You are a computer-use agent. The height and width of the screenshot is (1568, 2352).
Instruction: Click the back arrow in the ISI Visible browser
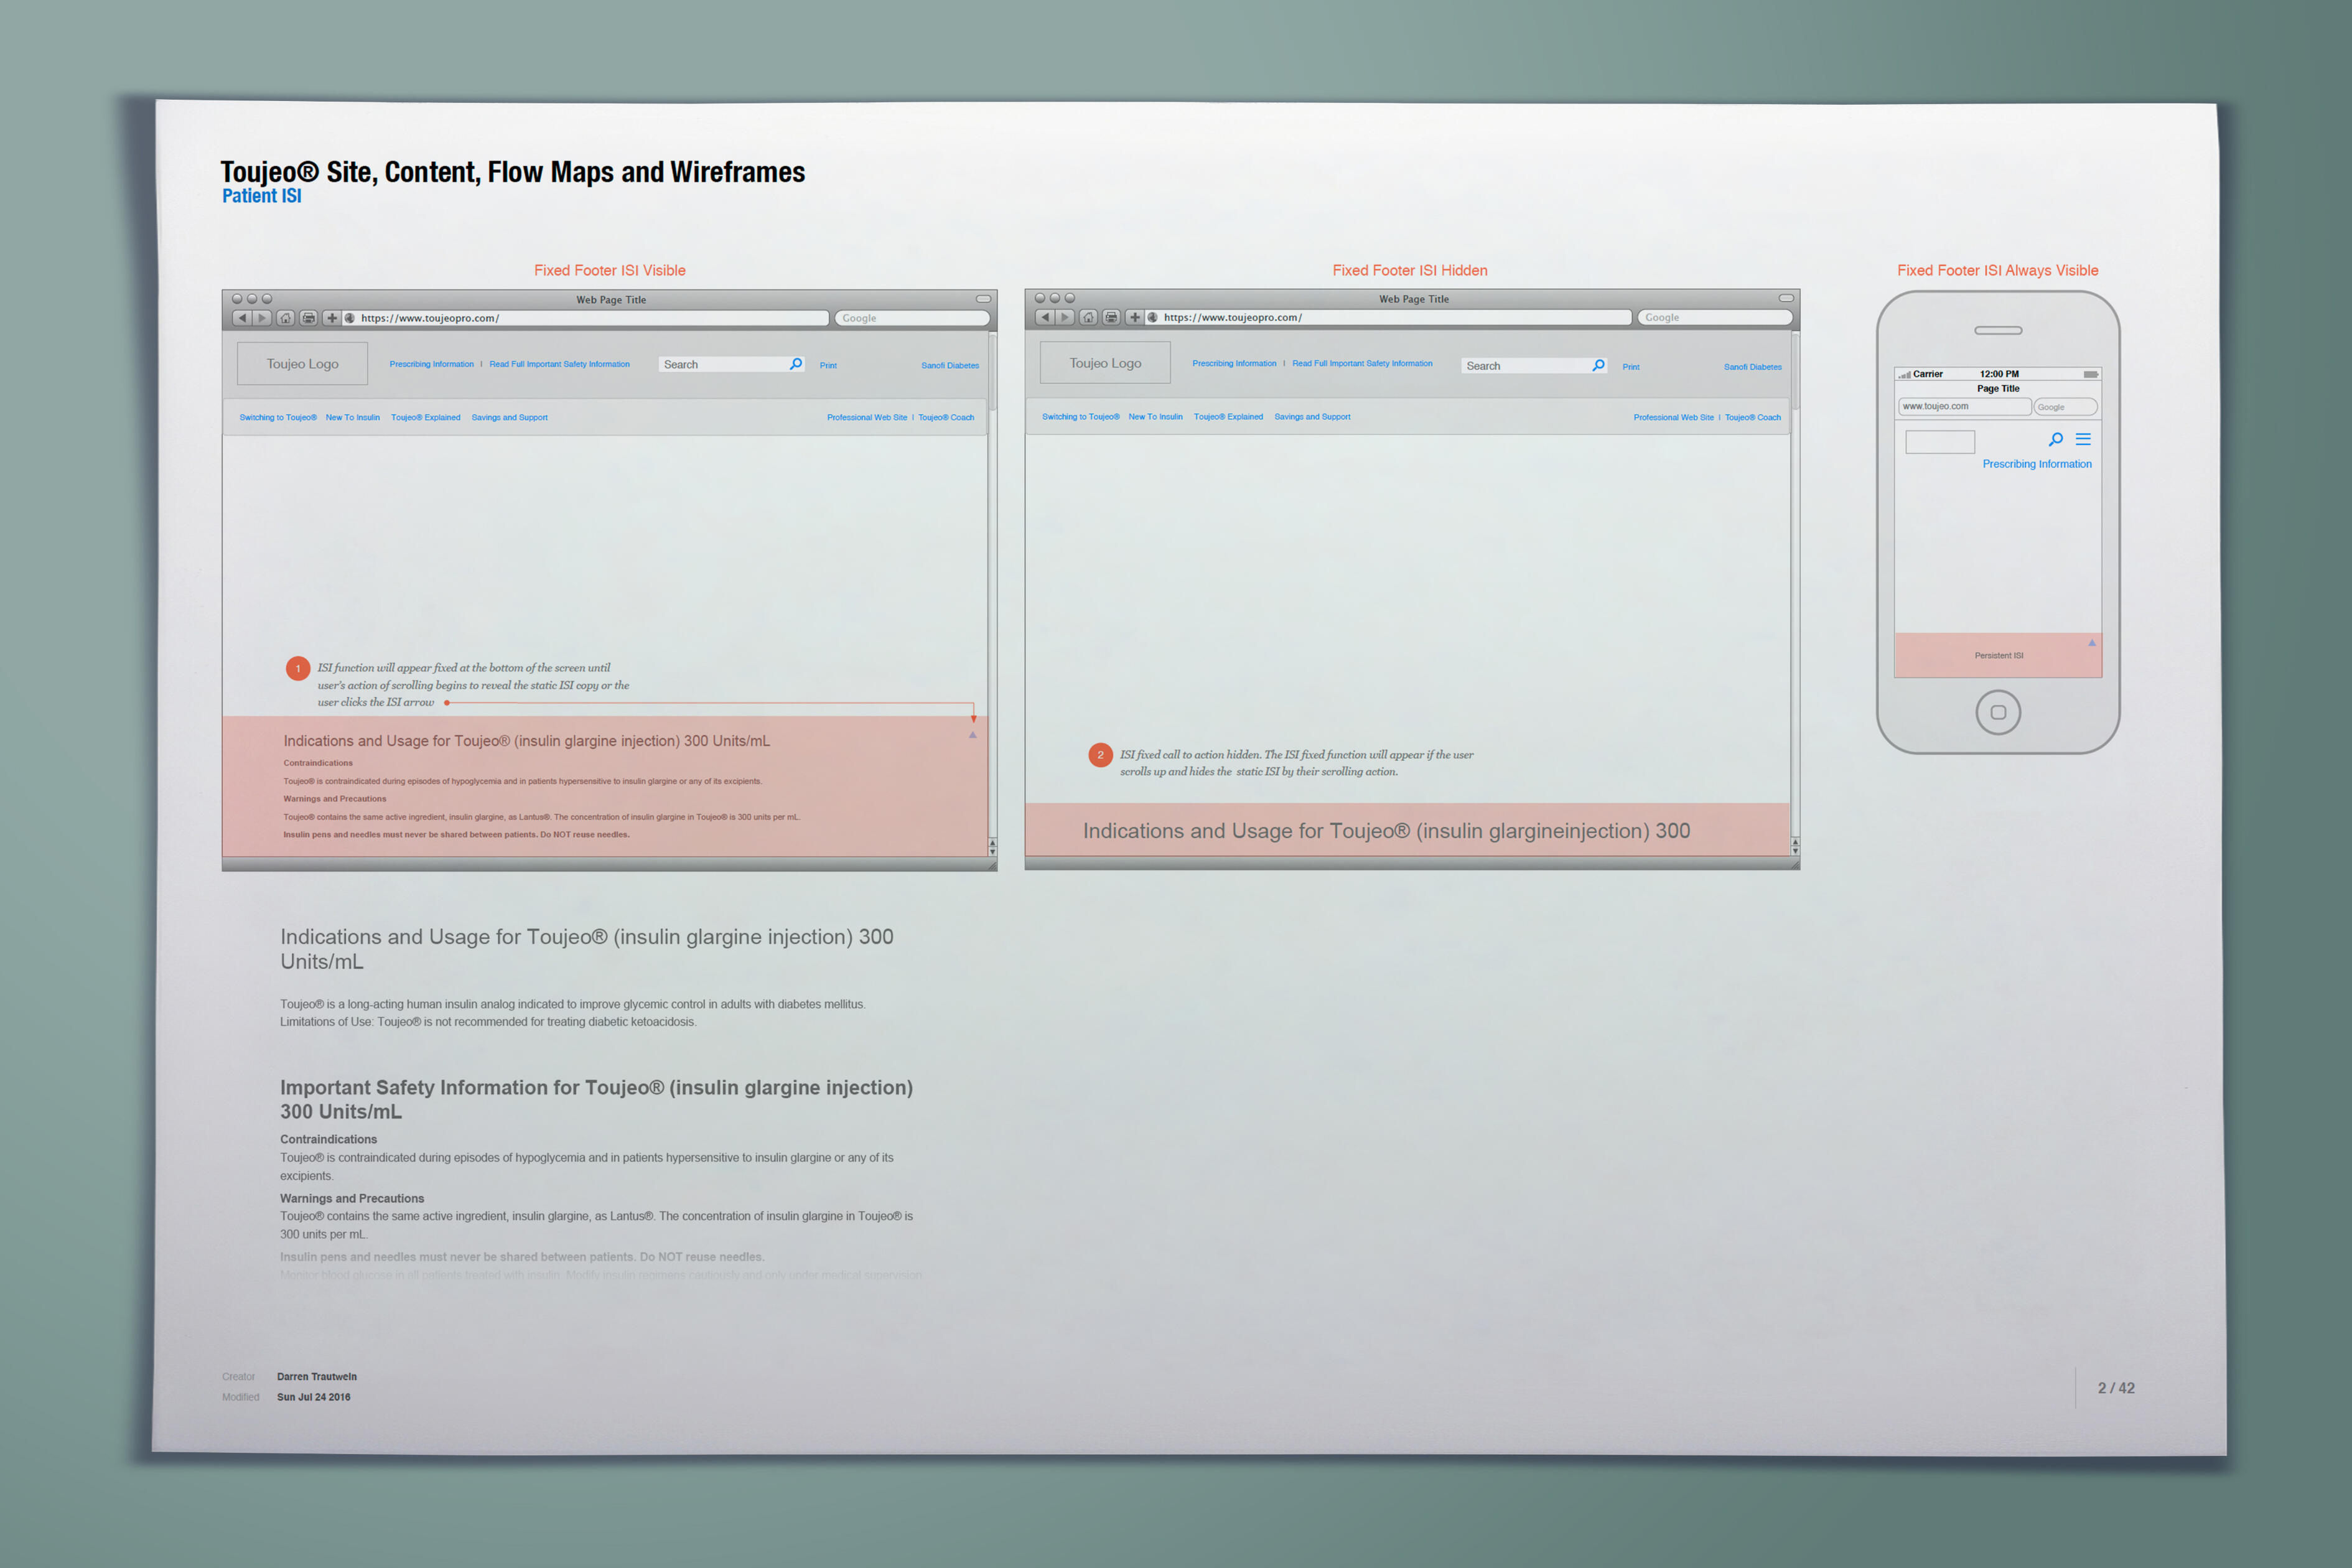(242, 318)
